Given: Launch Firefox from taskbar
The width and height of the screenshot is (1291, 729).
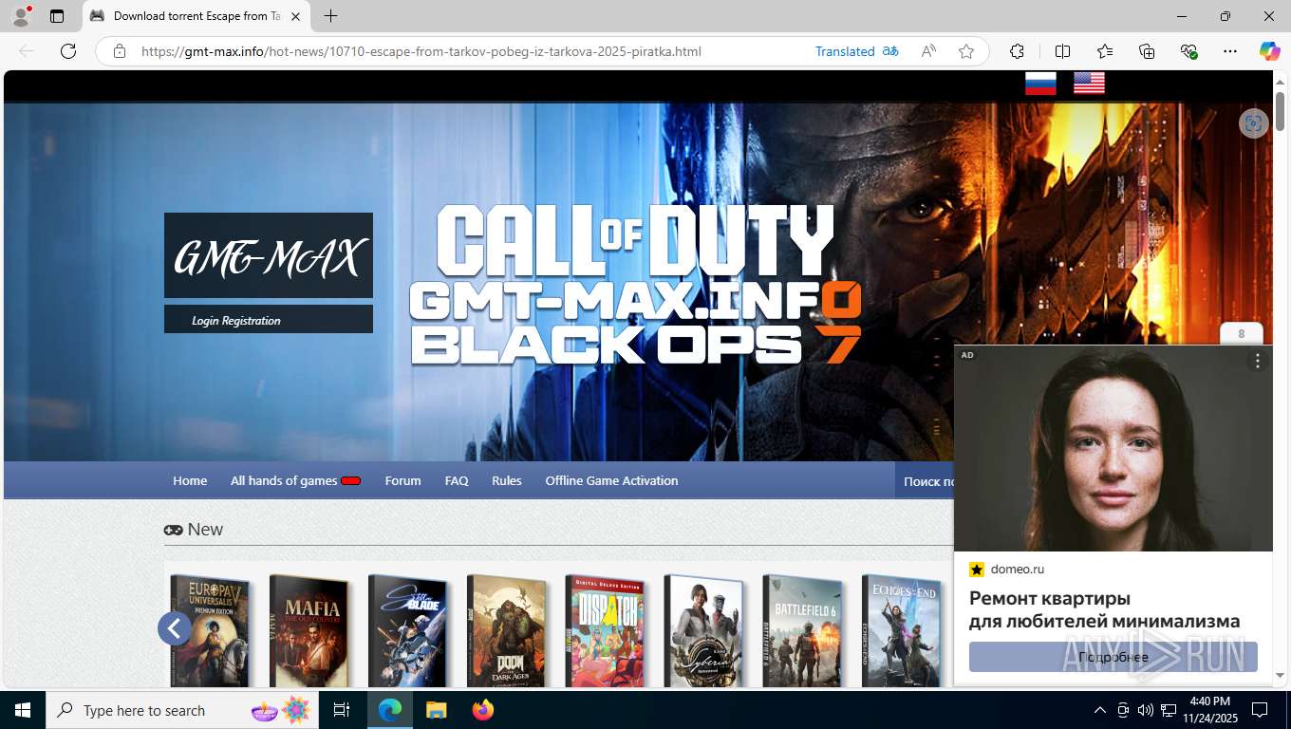Looking at the screenshot, I should click(483, 710).
